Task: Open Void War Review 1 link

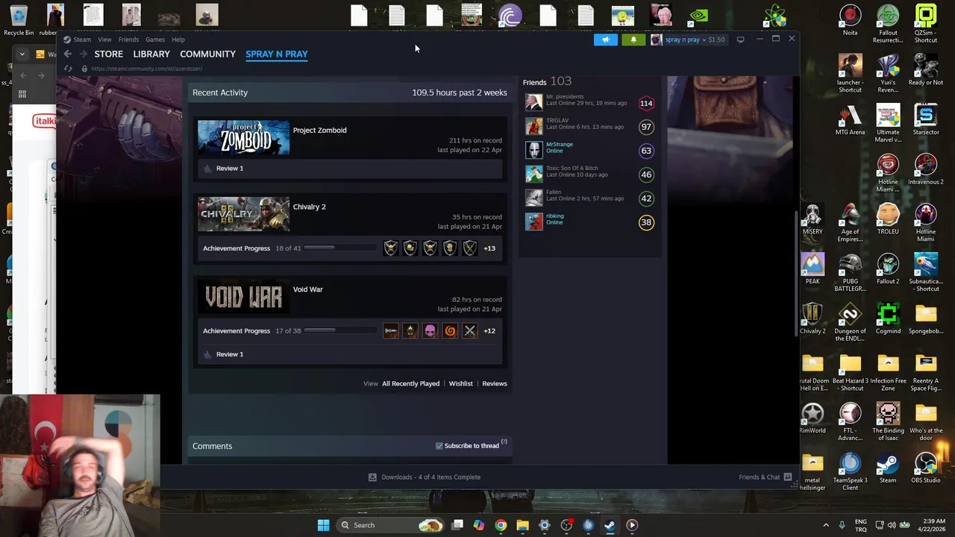Action: click(230, 354)
